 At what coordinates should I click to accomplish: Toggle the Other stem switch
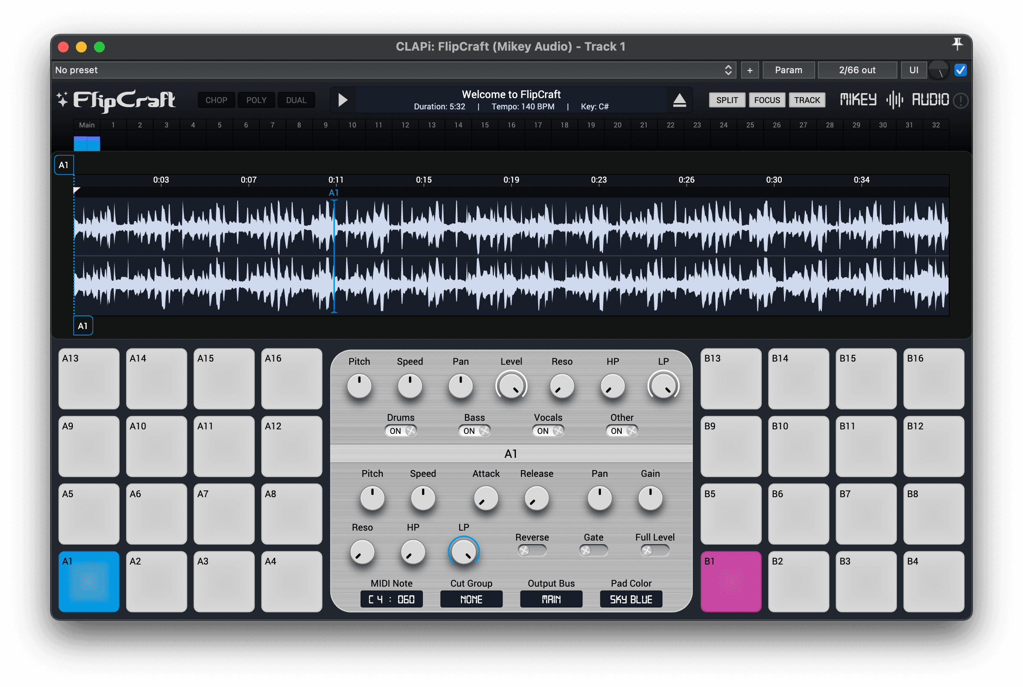(622, 431)
